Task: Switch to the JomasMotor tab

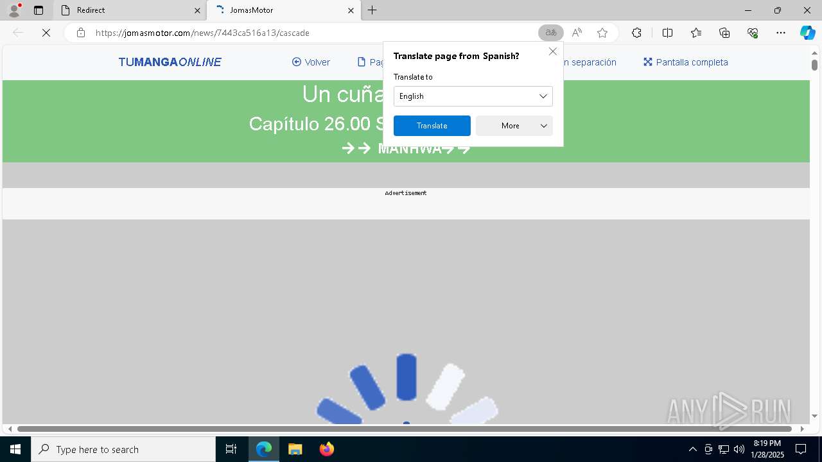Action: click(x=283, y=10)
